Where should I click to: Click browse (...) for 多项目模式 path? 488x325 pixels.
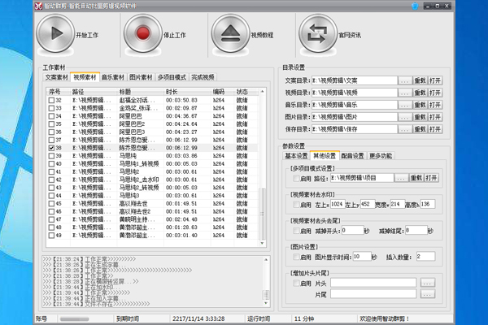click(x=401, y=177)
